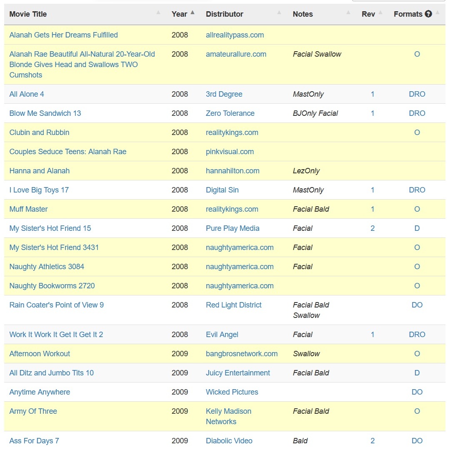This screenshot has height=450, width=450.
Task: Sort by Rev column header
Action: click(368, 14)
